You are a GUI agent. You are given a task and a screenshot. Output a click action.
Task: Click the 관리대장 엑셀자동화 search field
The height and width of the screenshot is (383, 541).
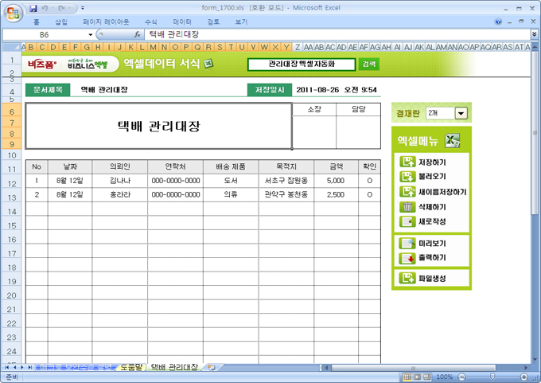[x=302, y=64]
